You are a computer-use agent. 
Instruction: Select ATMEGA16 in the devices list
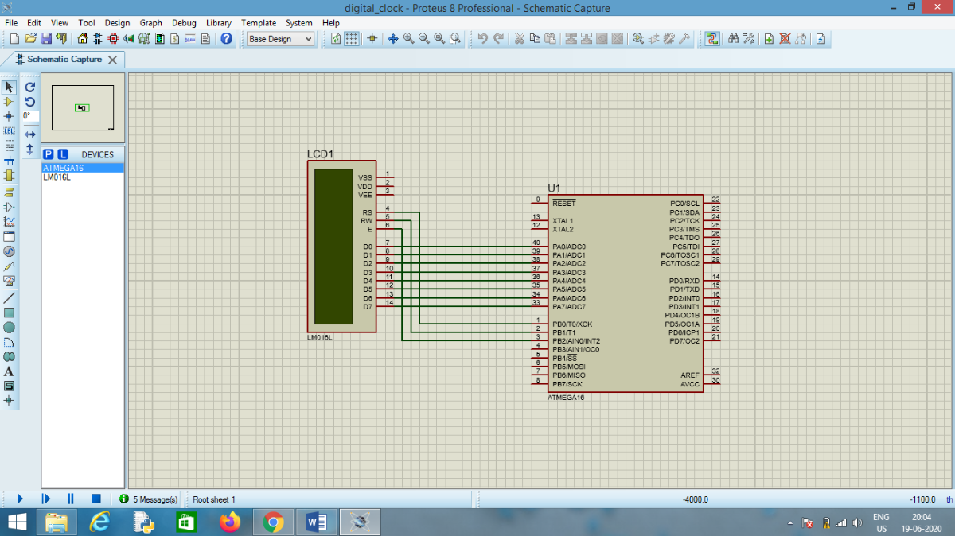click(x=83, y=168)
